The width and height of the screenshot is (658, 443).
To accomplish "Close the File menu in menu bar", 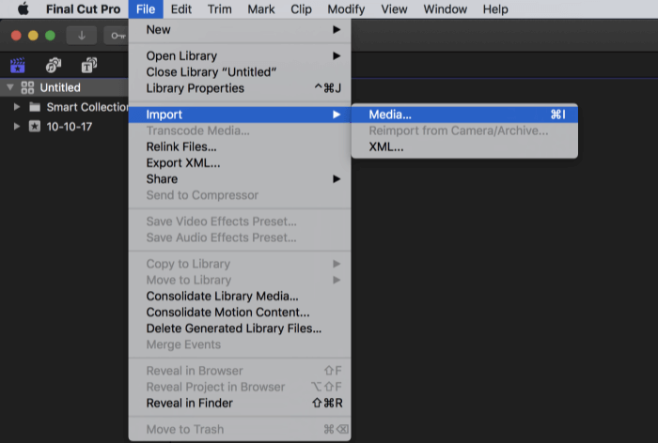I will point(146,8).
